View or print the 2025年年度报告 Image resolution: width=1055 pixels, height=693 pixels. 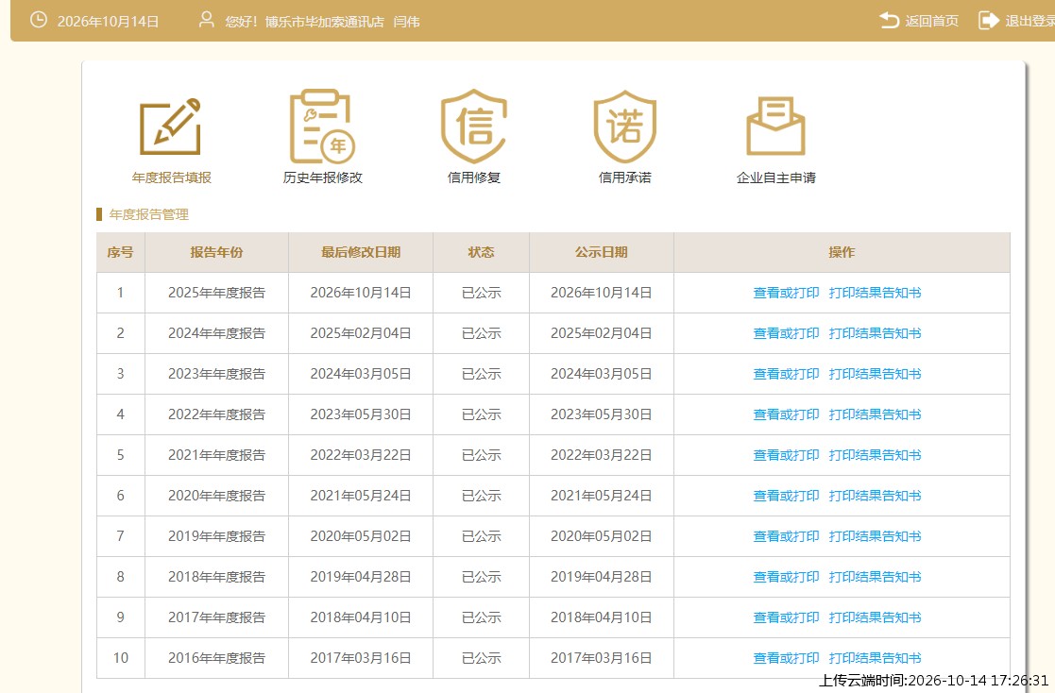[x=786, y=293]
